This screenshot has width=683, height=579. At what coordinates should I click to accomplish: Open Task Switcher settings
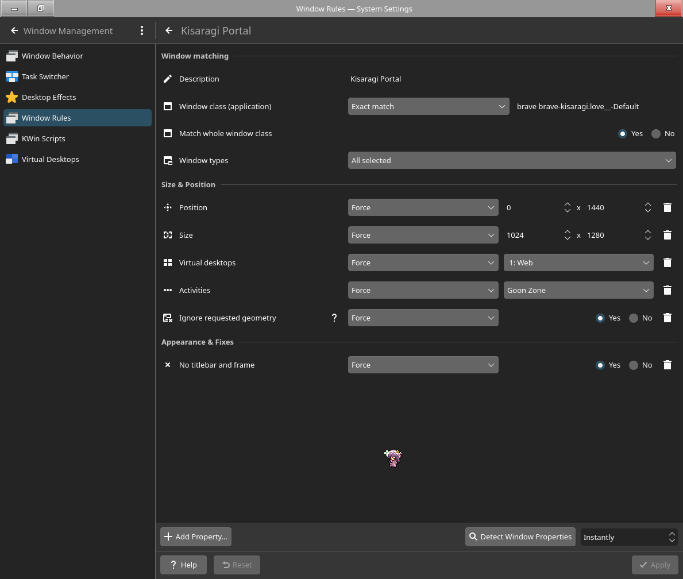point(78,76)
